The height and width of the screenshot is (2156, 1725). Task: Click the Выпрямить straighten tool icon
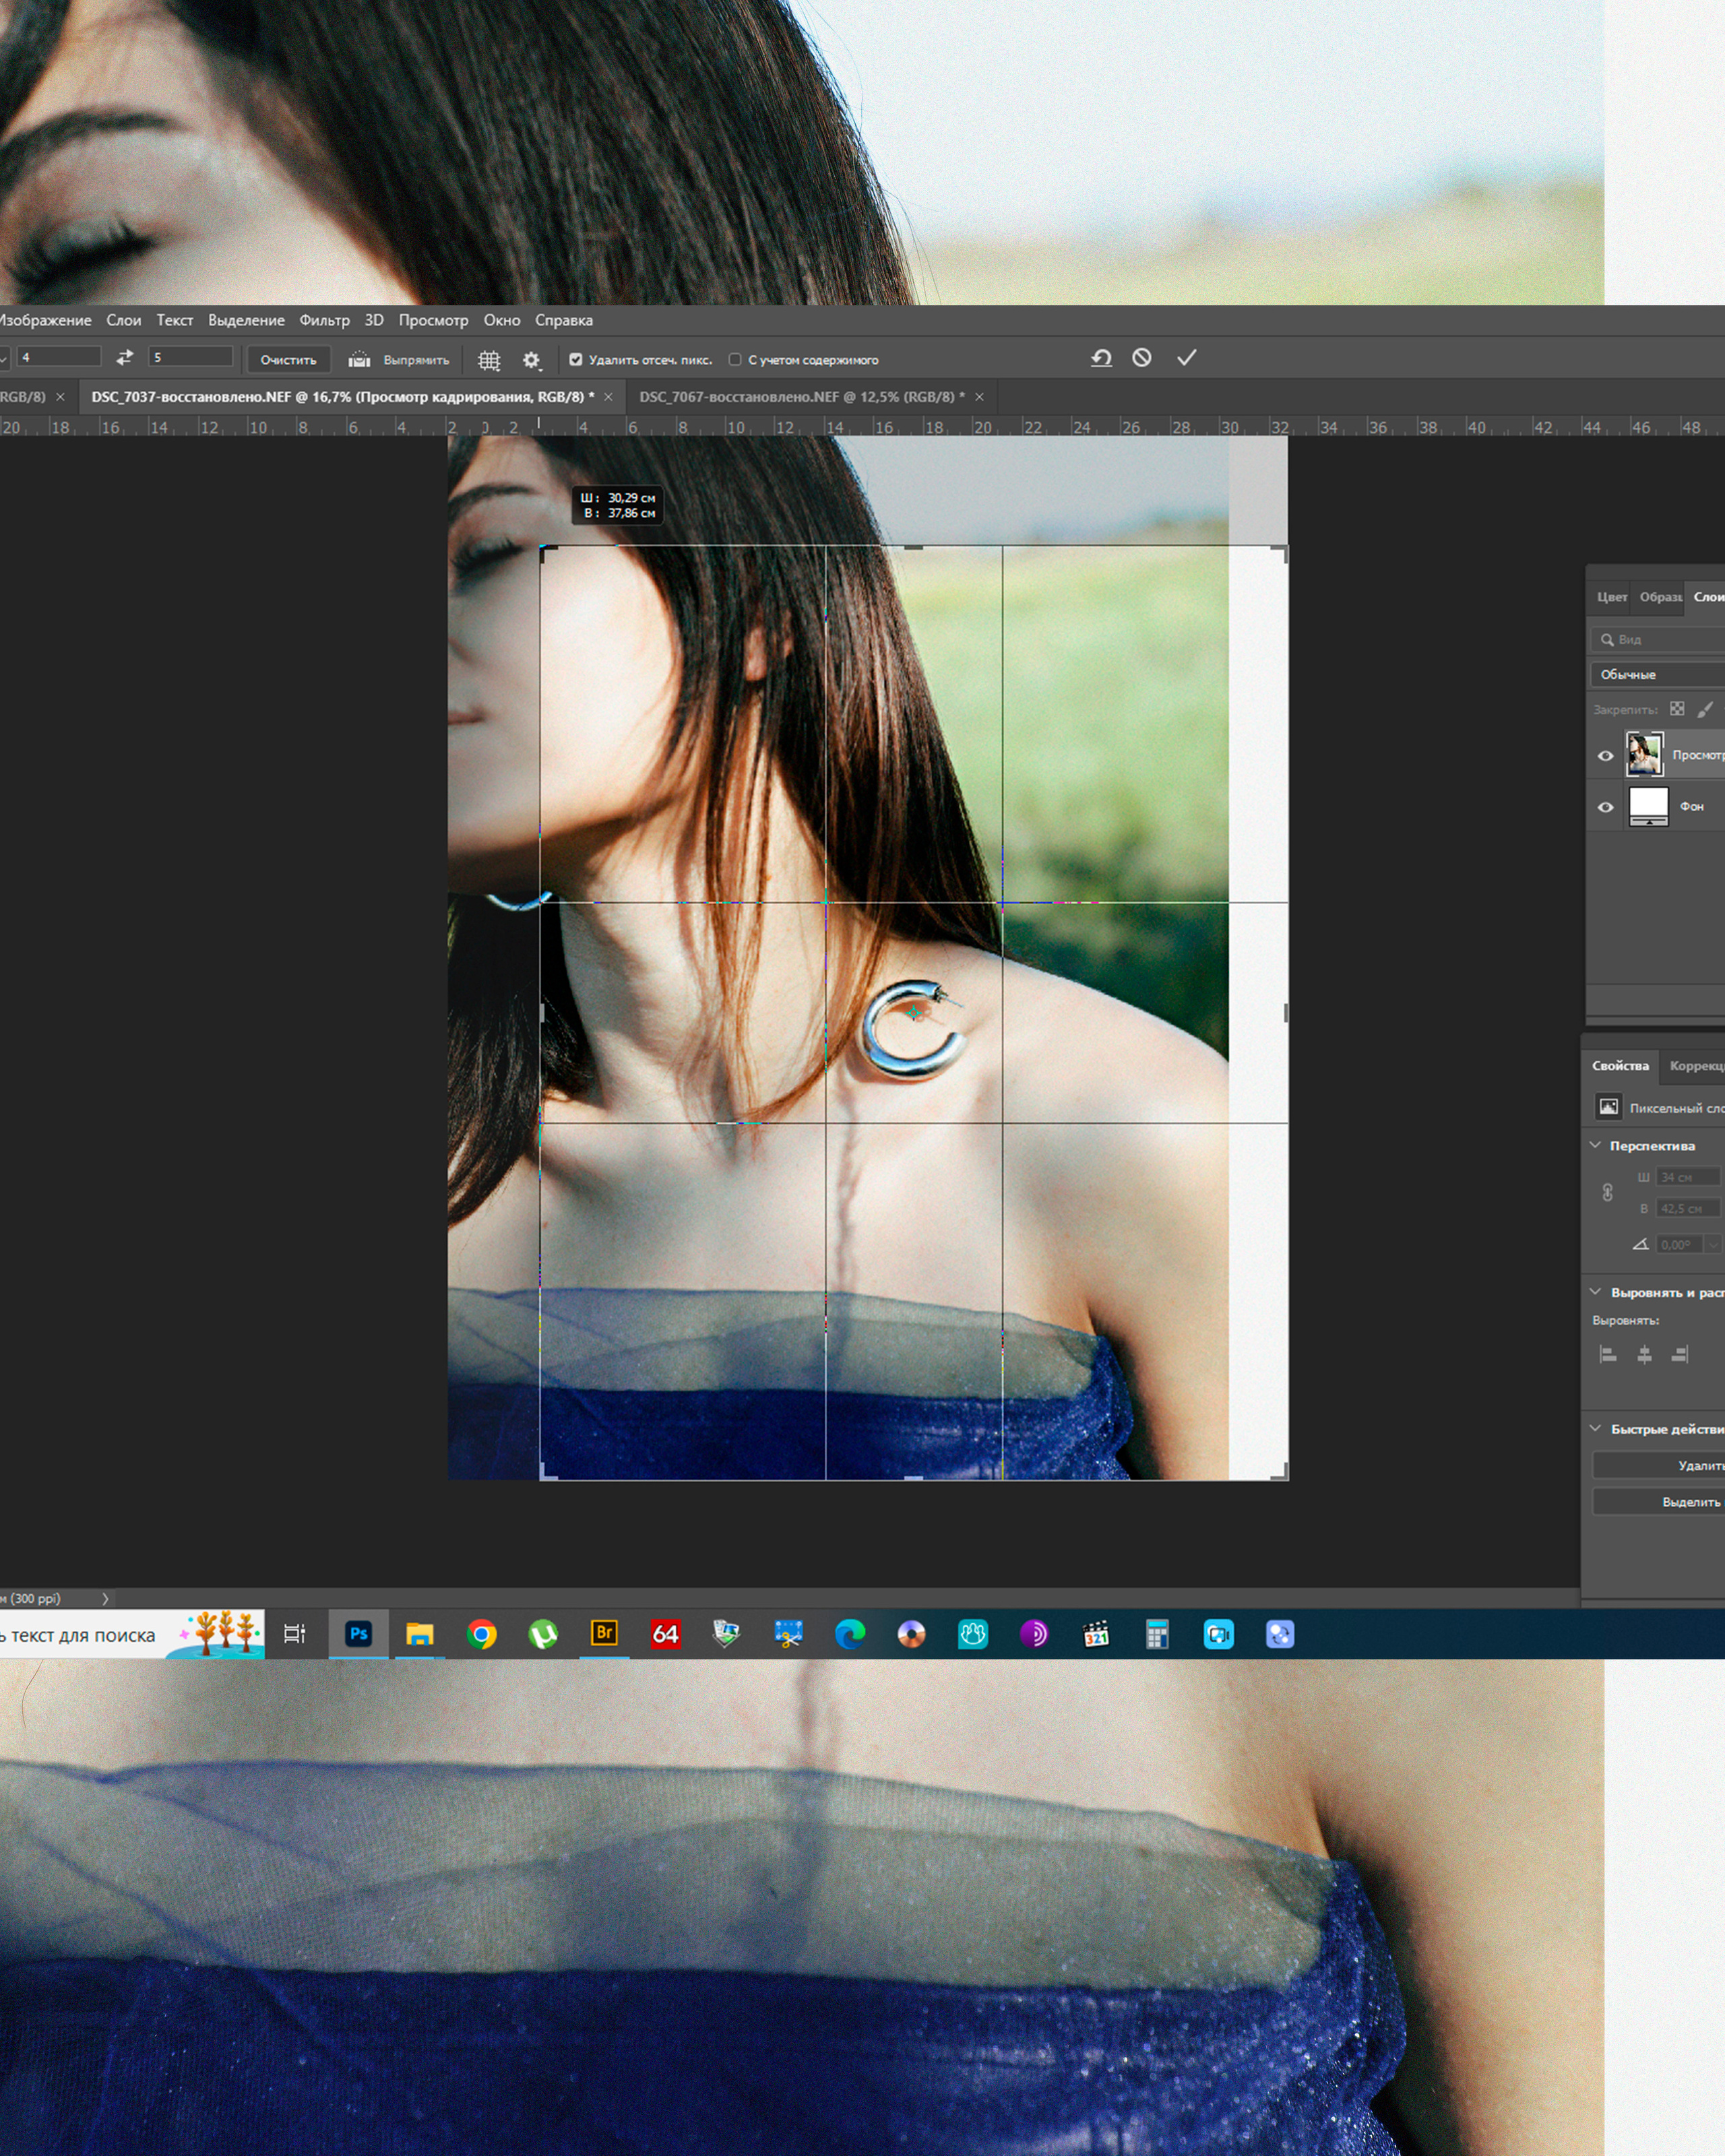pos(359,360)
